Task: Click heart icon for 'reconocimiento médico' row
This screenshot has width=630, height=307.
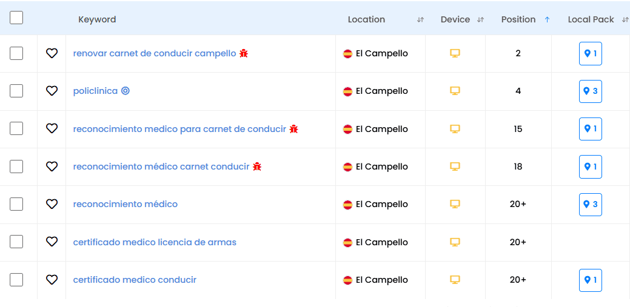Action: [x=52, y=204]
